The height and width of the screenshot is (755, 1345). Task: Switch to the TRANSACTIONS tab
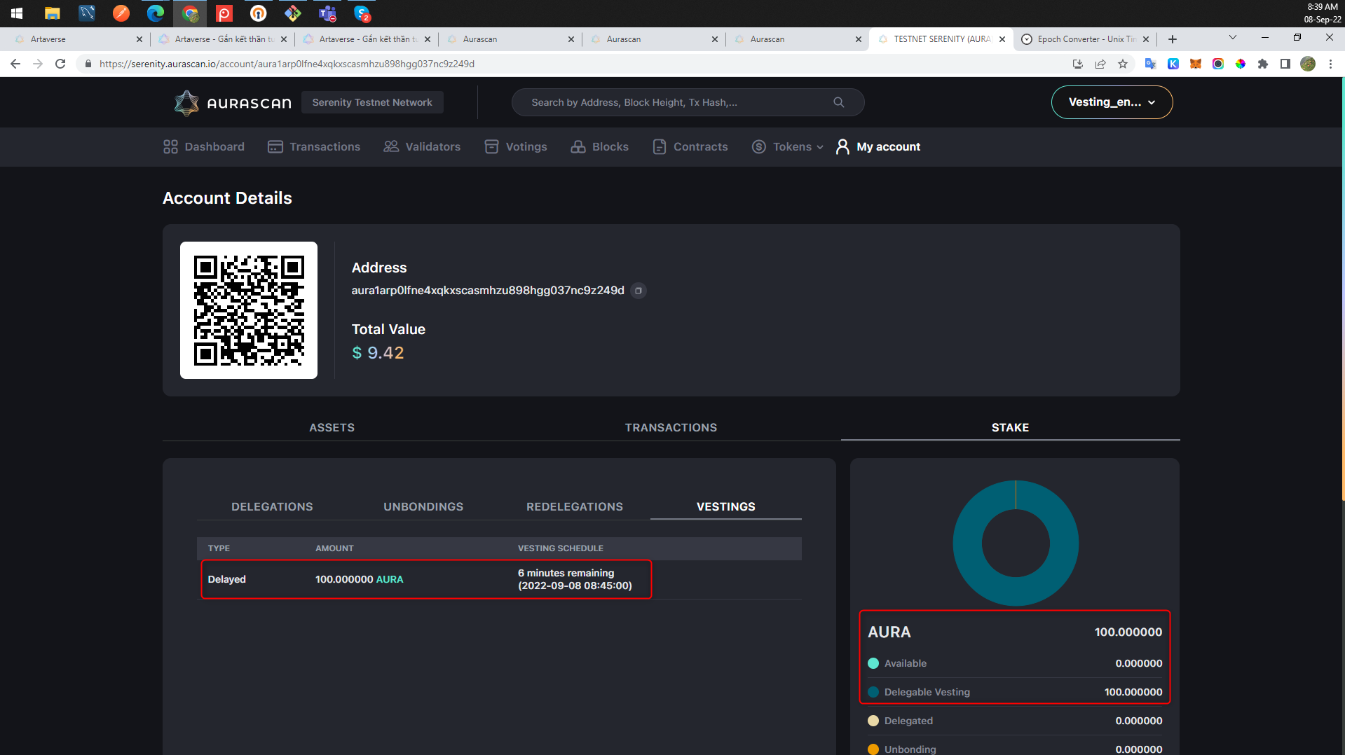click(x=670, y=427)
